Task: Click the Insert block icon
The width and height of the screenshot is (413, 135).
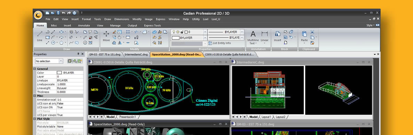Action: pyautogui.click(x=278, y=34)
